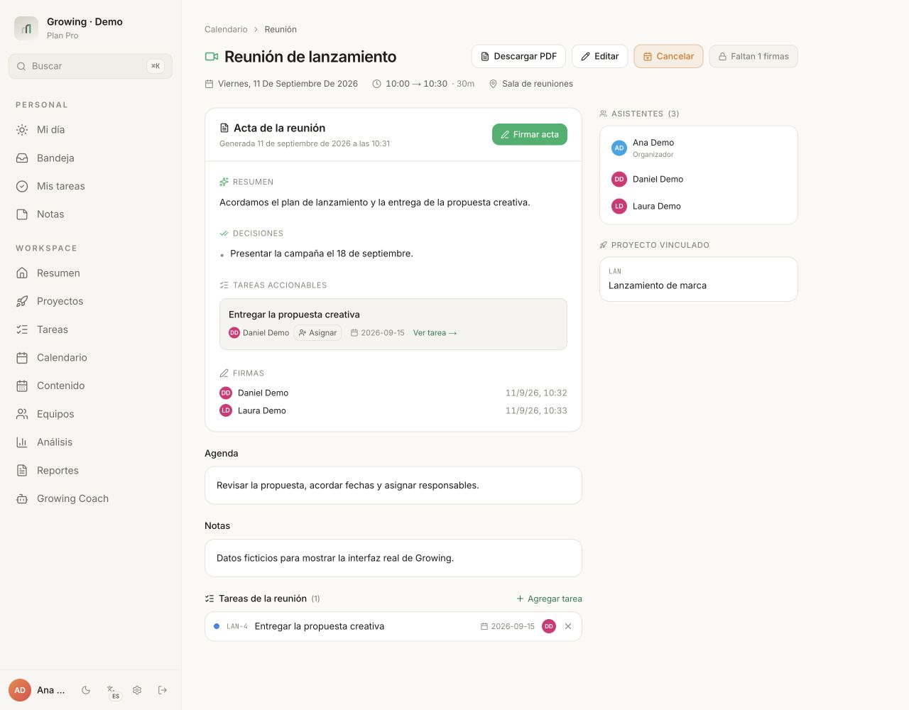
Task: Focus the Buscar search field
Action: [91, 66]
